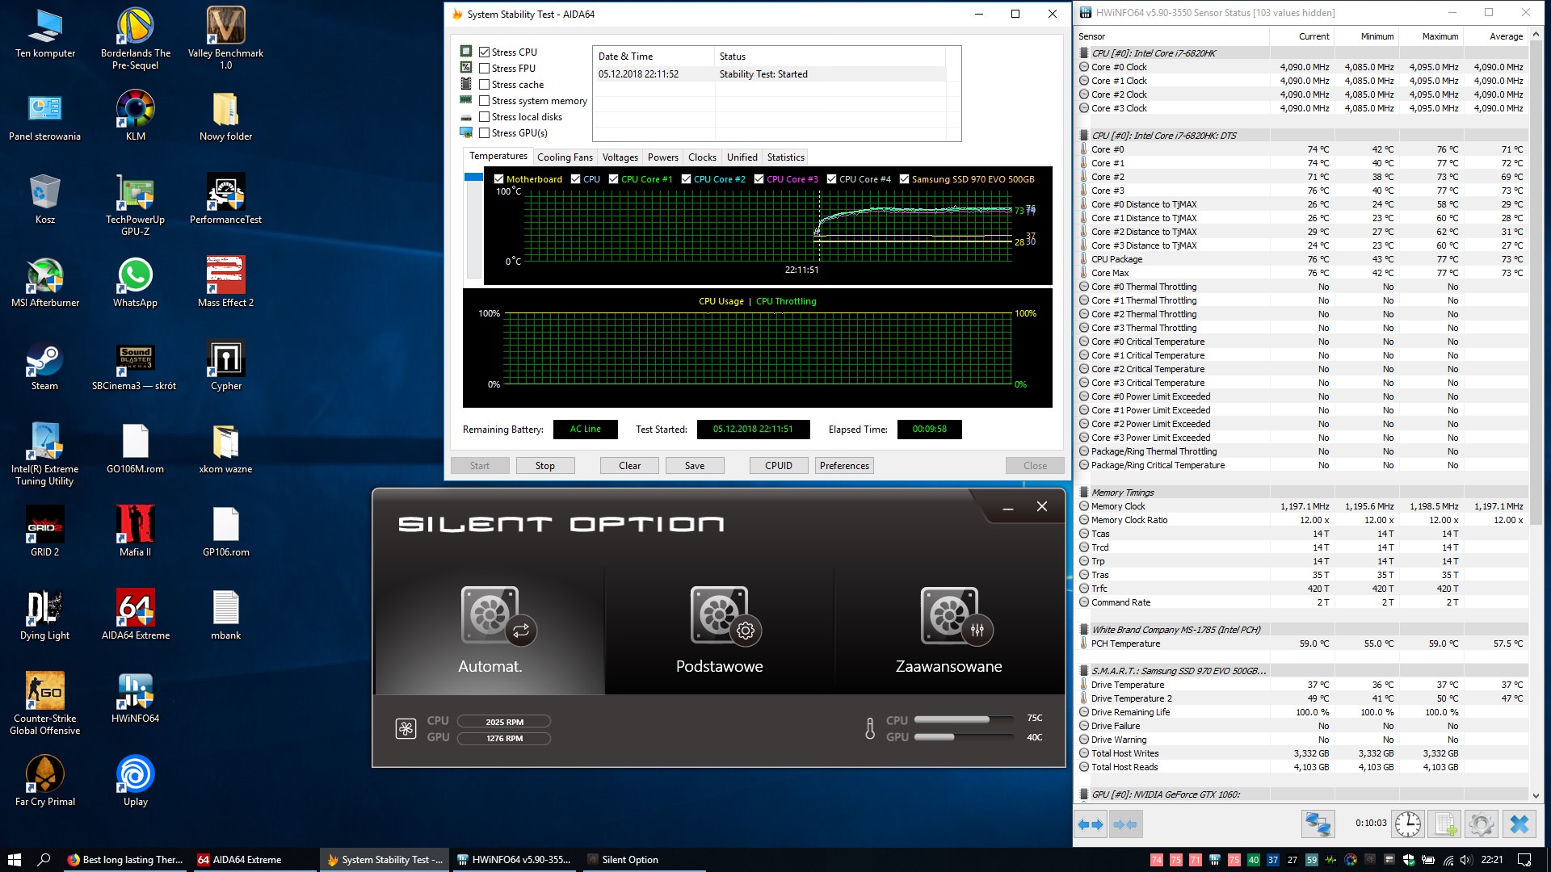Image resolution: width=1551 pixels, height=872 pixels.
Task: Click the Clear button in AIDA64
Action: tap(629, 466)
